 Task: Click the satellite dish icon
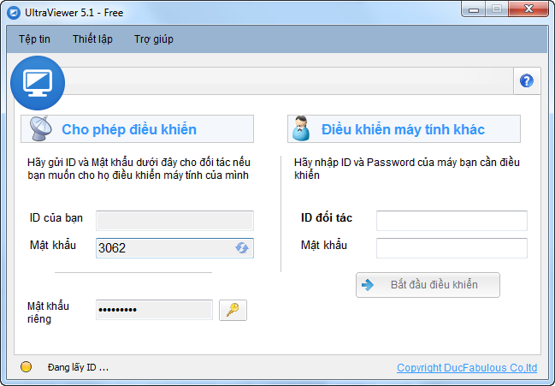coord(40,128)
